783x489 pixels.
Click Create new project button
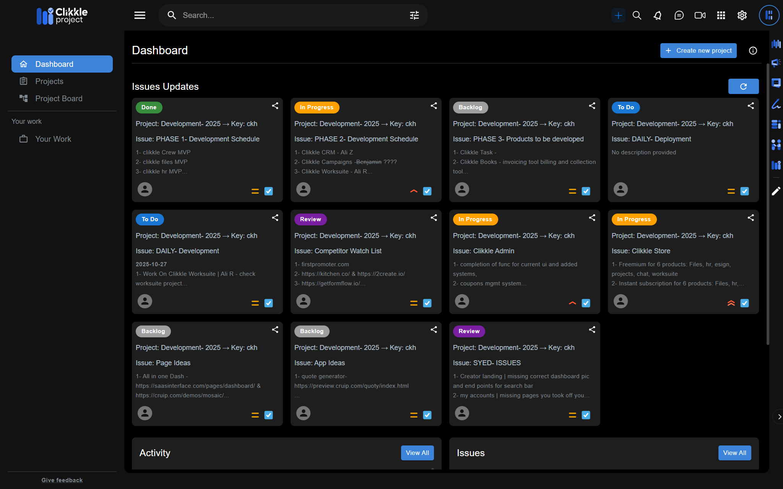(x=698, y=51)
